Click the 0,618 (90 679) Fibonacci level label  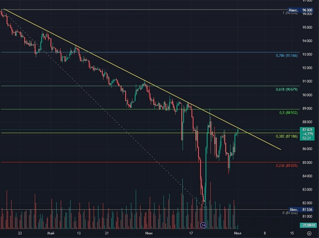coord(287,89)
